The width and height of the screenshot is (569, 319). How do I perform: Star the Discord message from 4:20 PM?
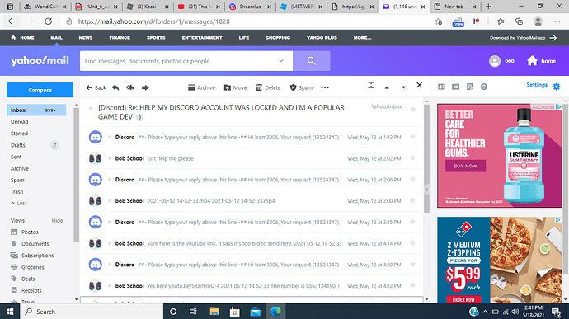click(x=412, y=265)
